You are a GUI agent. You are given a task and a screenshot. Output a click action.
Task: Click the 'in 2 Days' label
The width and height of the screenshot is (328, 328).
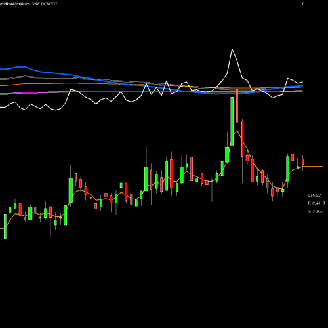316,211
